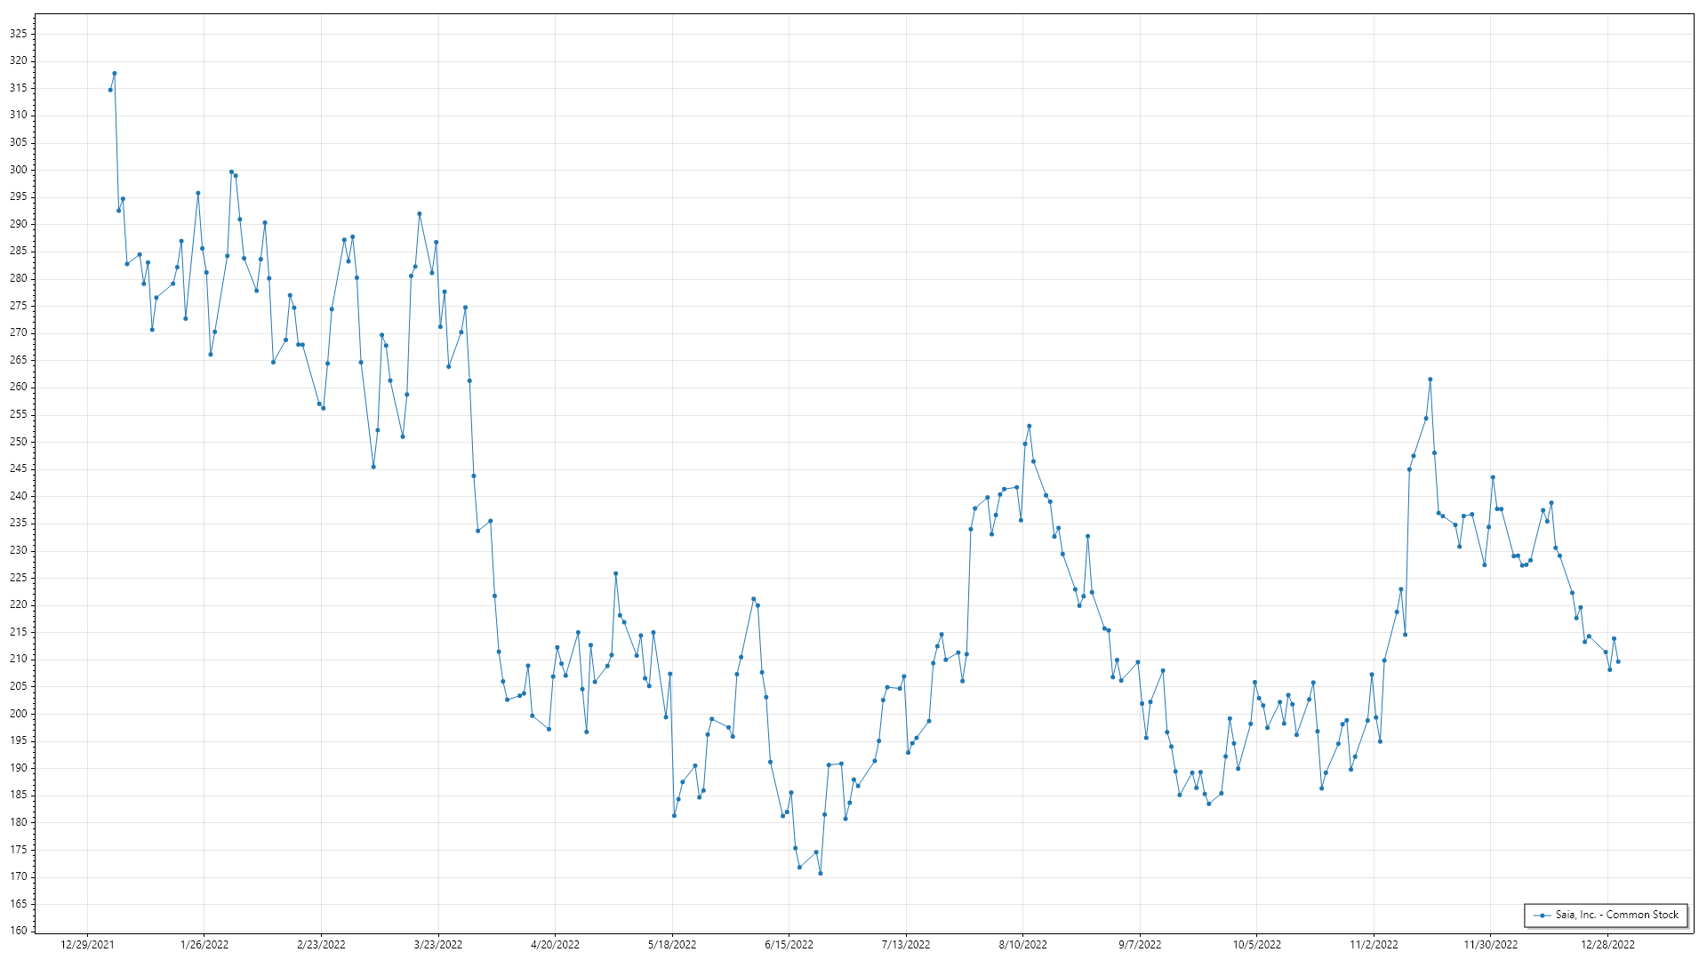Click the 12/29/2021 date label on x-axis
1707x960 pixels.
tap(87, 945)
